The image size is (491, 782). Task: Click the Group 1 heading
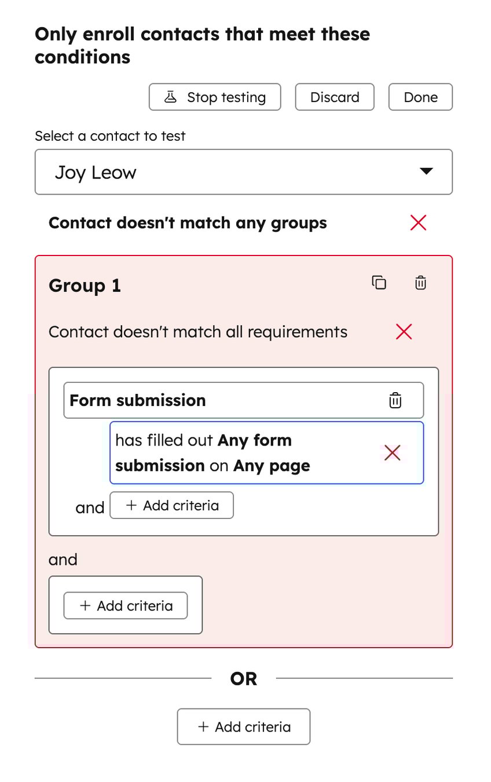[84, 285]
